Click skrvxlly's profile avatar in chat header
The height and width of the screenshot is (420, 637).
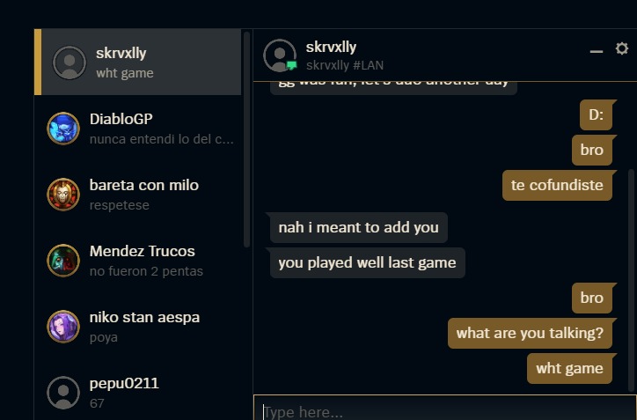point(280,55)
